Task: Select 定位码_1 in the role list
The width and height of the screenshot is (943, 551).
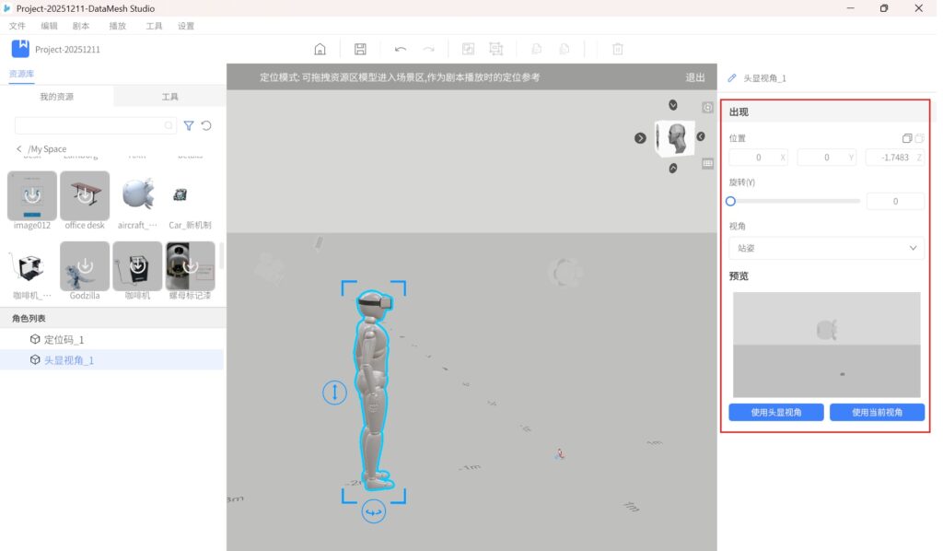Action: click(x=64, y=340)
